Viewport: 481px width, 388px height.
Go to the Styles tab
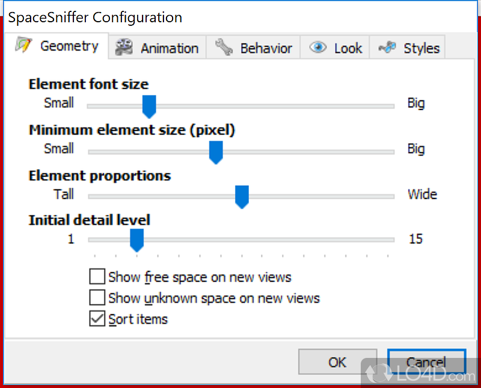[x=421, y=49]
